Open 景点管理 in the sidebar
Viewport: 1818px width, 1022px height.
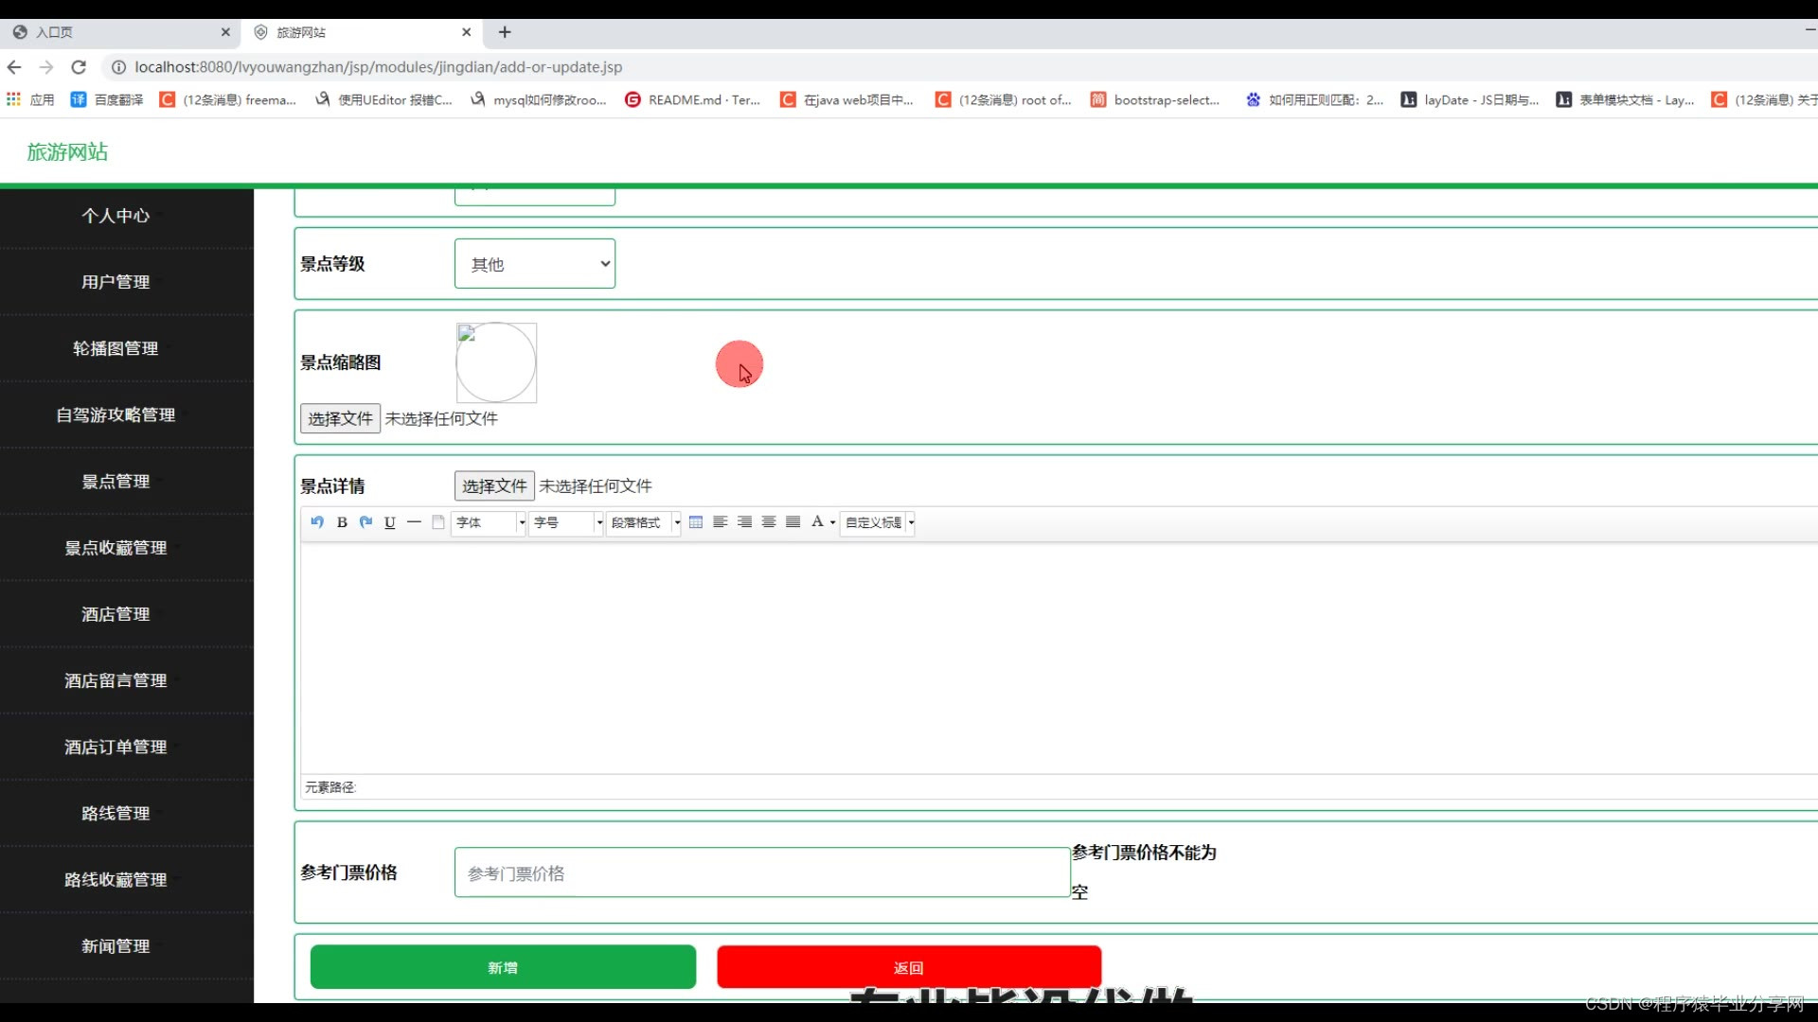[x=116, y=482]
